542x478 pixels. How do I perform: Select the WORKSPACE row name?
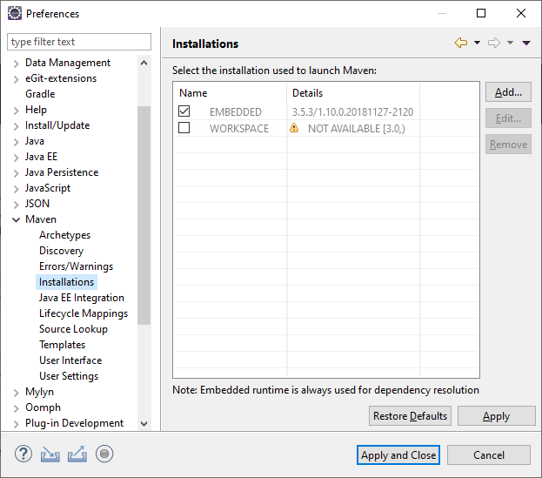(x=239, y=128)
